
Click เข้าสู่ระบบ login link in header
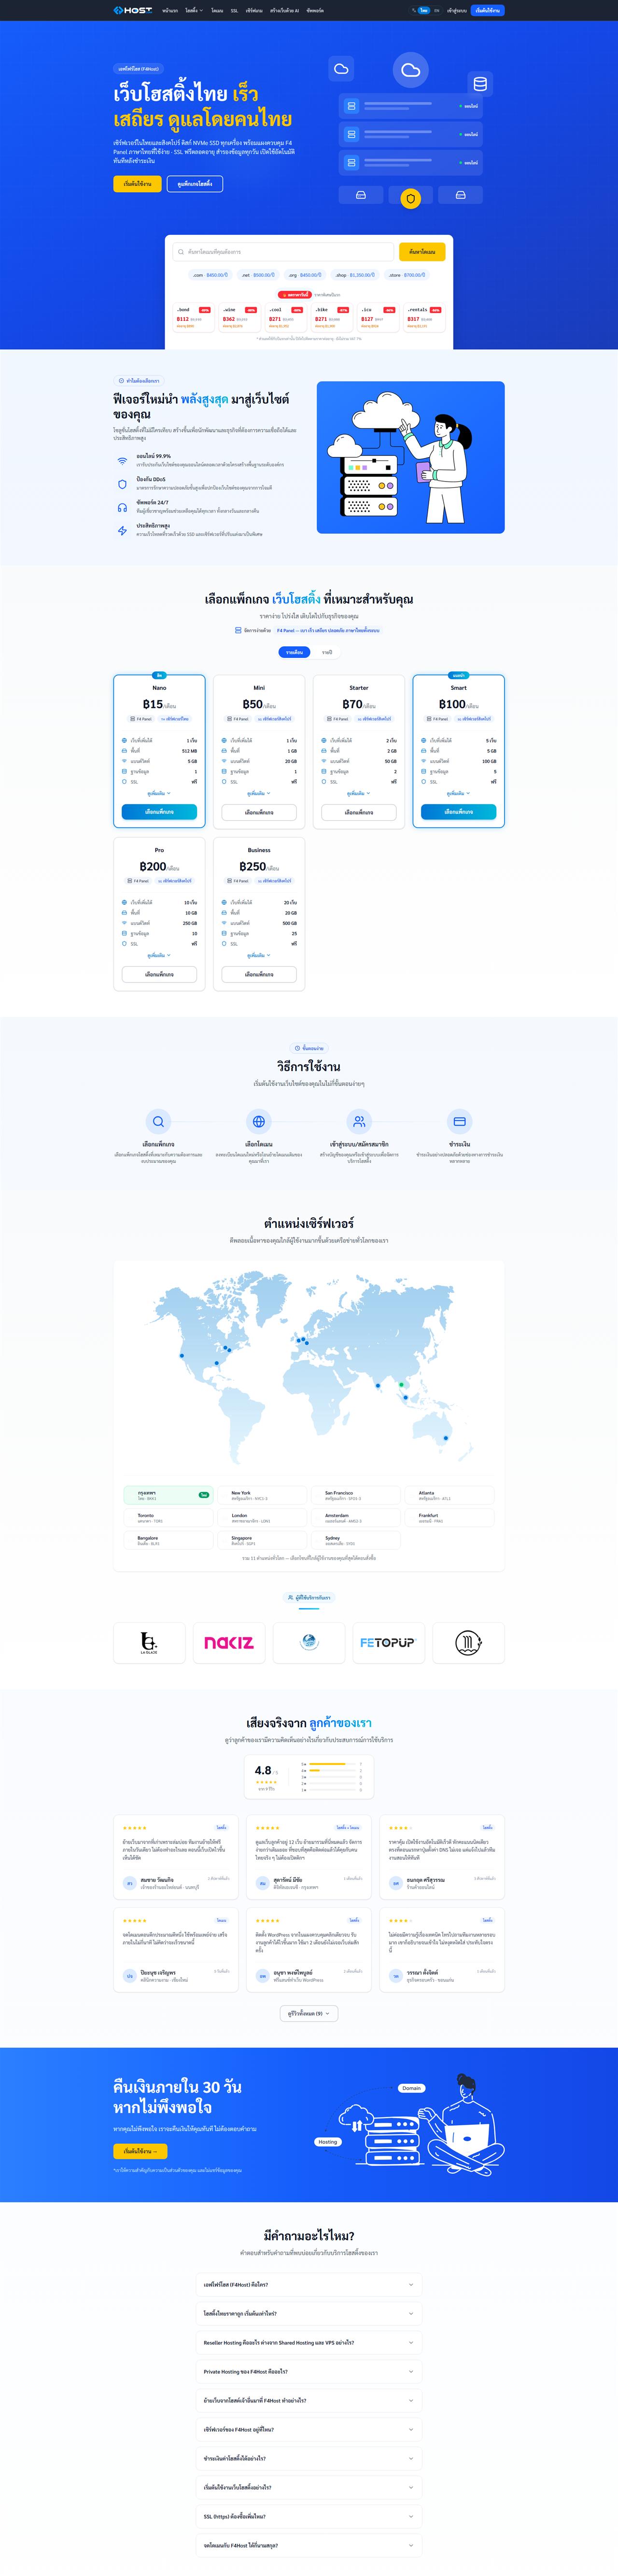[x=457, y=10]
